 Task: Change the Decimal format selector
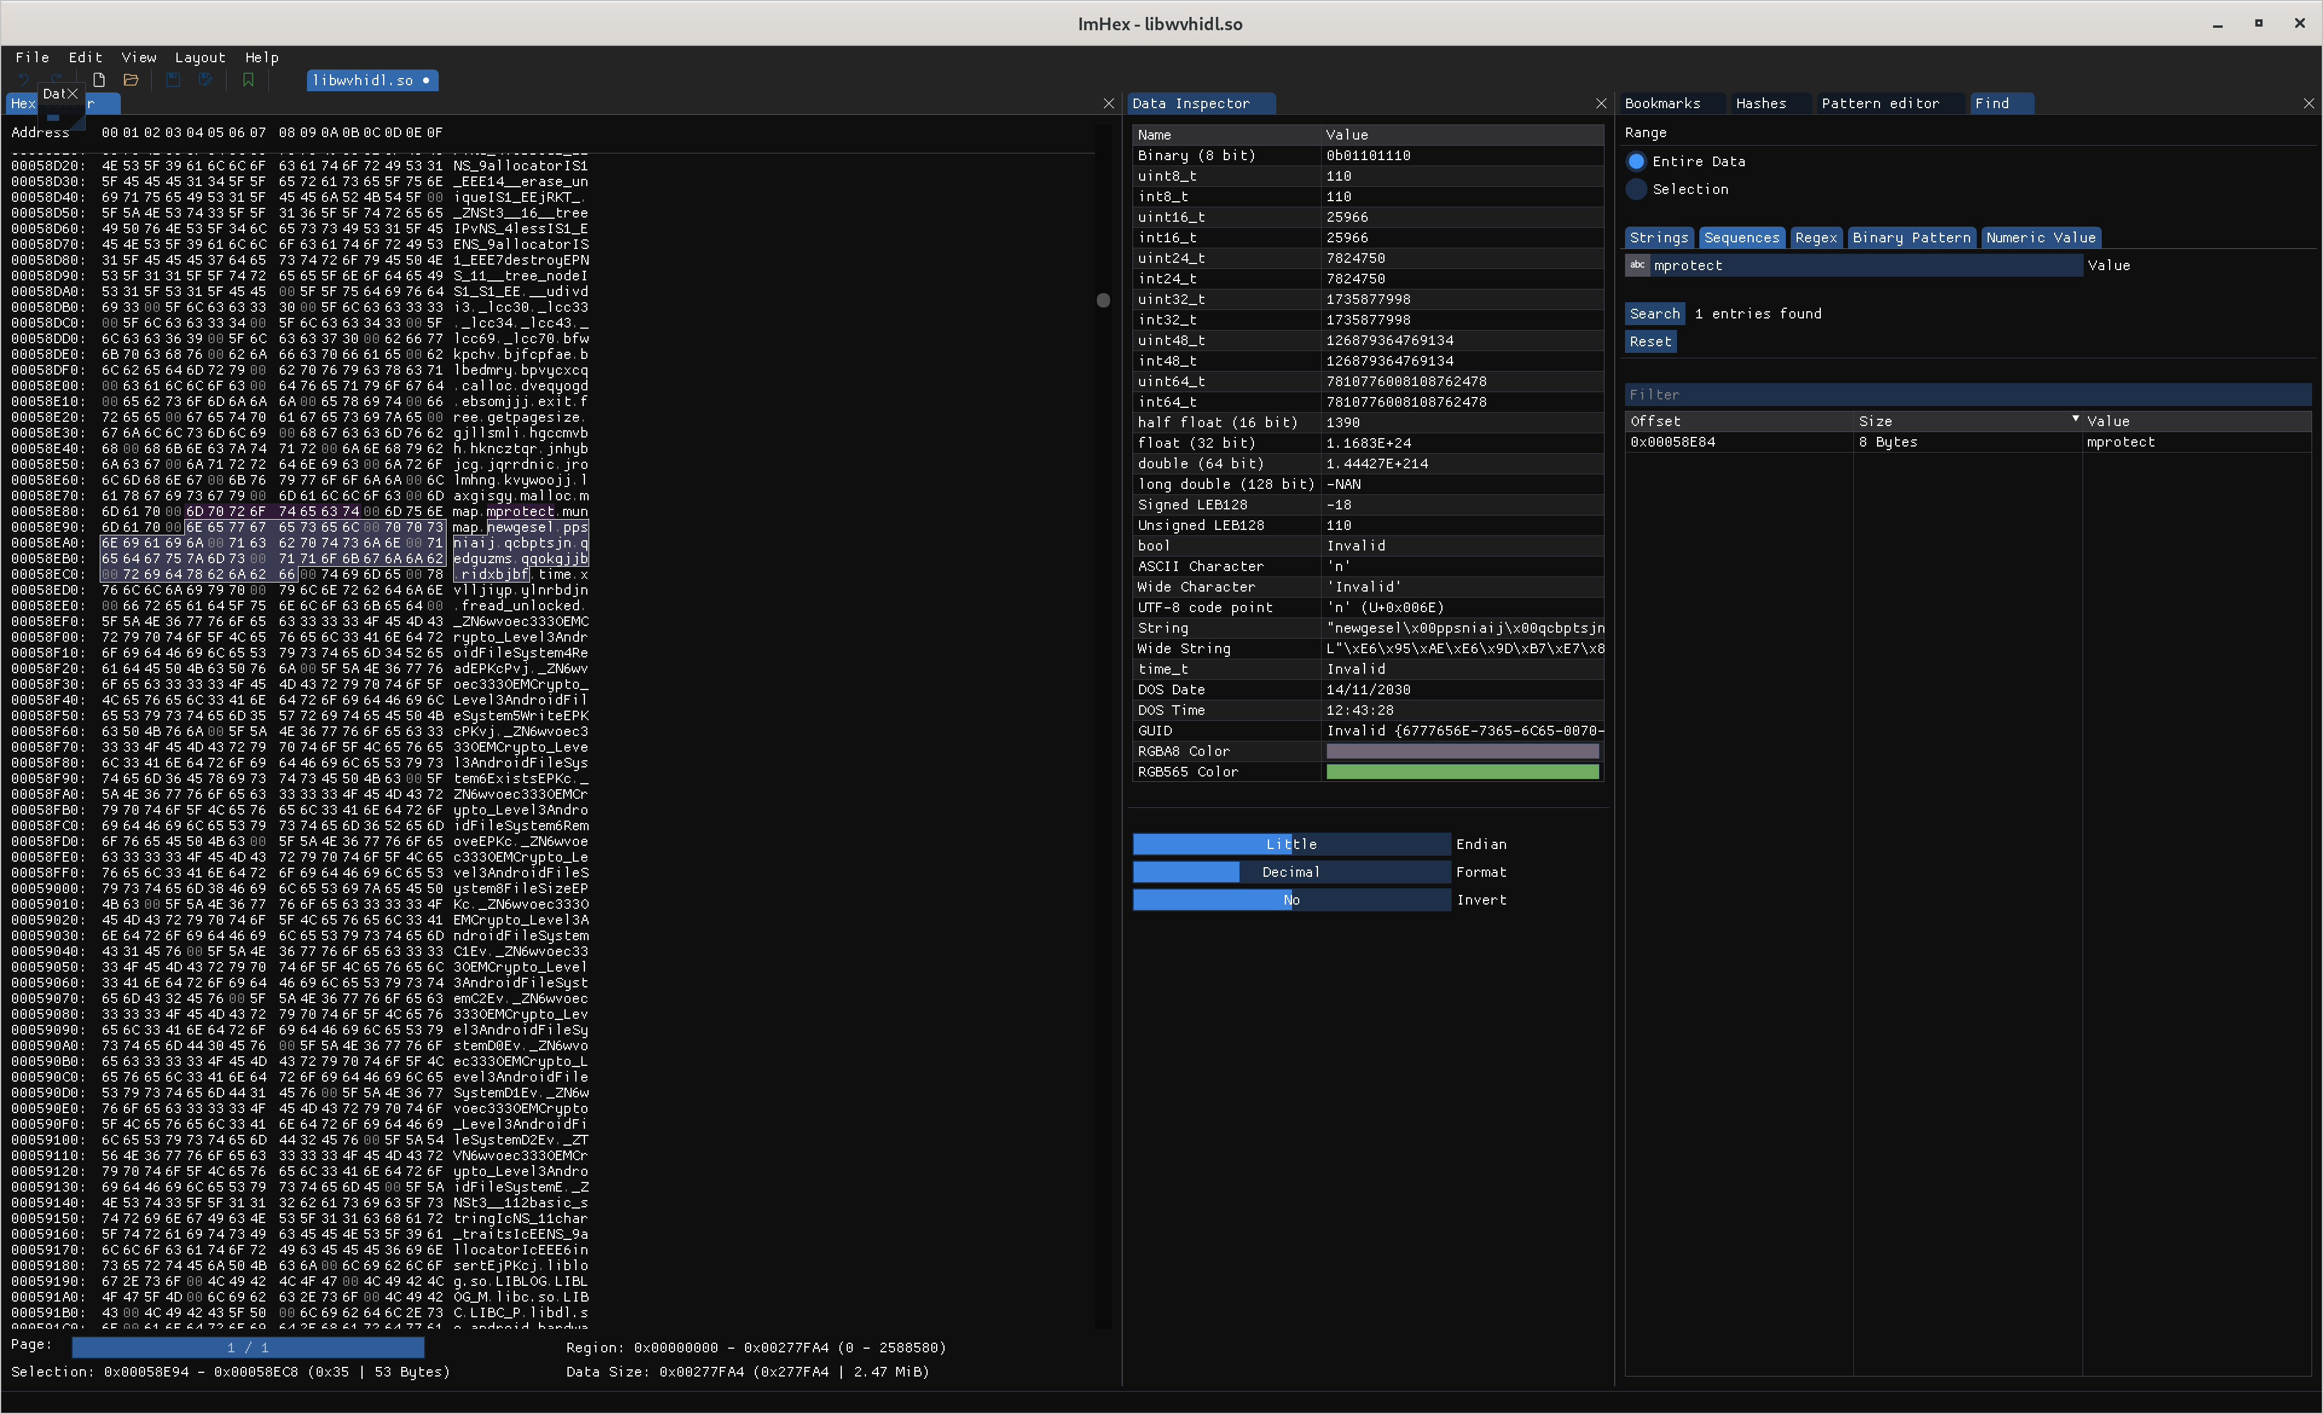tap(1291, 872)
